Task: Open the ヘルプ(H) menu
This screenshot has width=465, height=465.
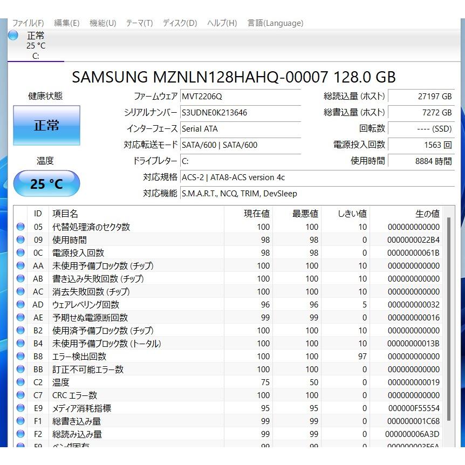Action: click(x=222, y=23)
